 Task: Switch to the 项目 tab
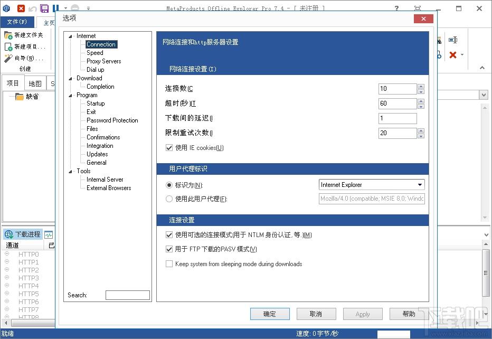pos(13,83)
